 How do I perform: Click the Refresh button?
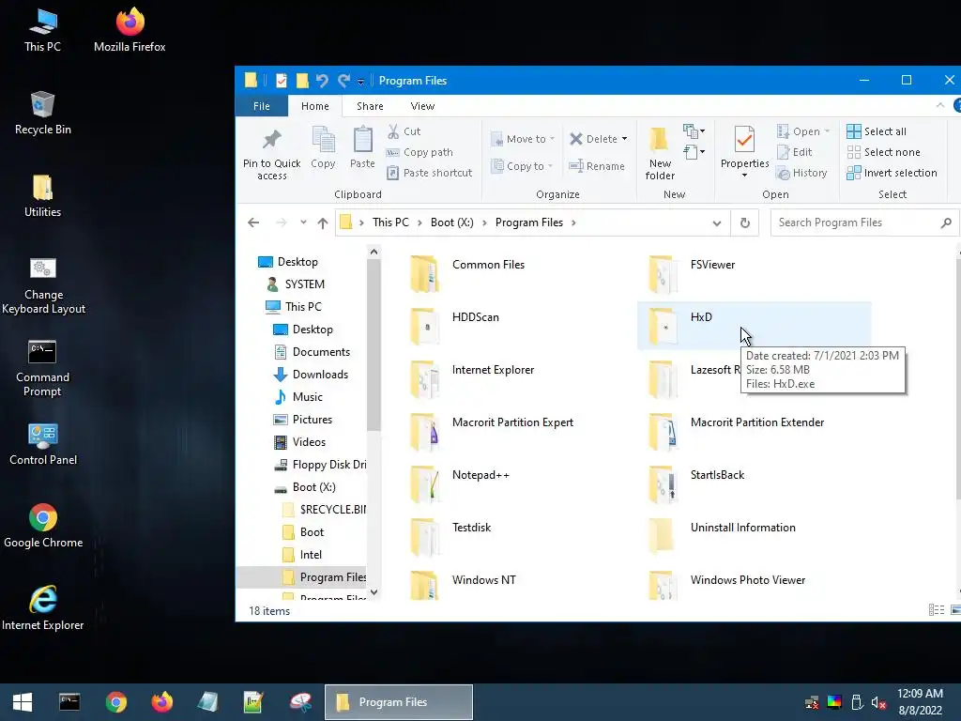pyautogui.click(x=744, y=222)
